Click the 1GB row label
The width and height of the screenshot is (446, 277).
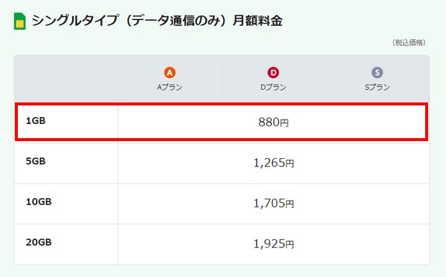click(36, 121)
